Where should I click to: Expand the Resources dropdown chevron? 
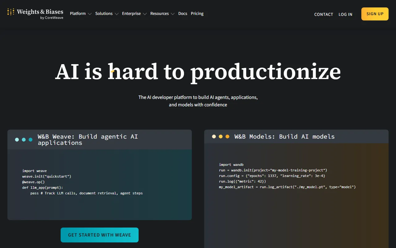(x=173, y=14)
